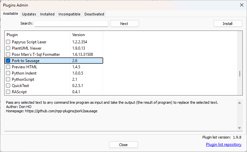Click the Homepage github URL text
The width and height of the screenshot is (247, 152).
61,111
